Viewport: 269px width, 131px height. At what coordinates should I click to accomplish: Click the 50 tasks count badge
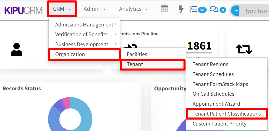tap(202, 10)
